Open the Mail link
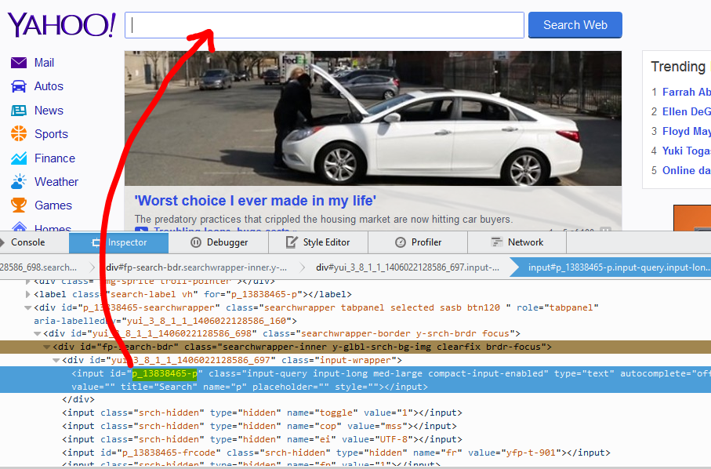Image resolution: width=711 pixels, height=469 pixels. (44, 63)
